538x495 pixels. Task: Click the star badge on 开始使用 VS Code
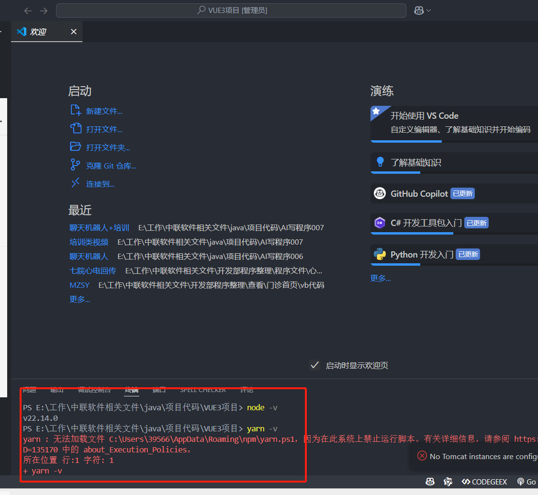click(x=376, y=111)
